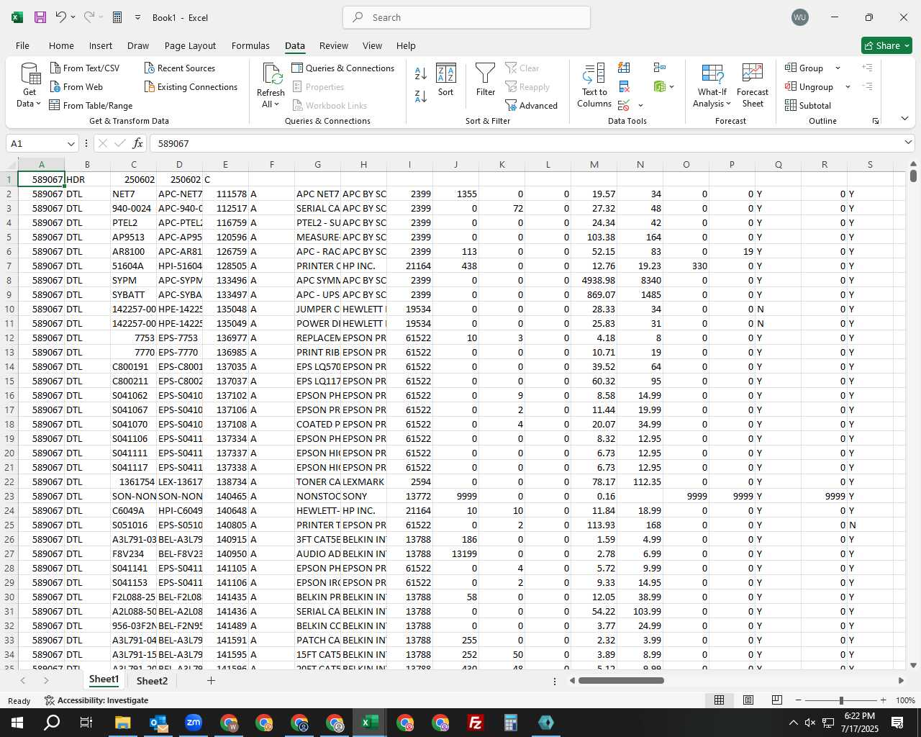921x737 pixels.
Task: Create a Forecast Sheet
Action: 753,86
